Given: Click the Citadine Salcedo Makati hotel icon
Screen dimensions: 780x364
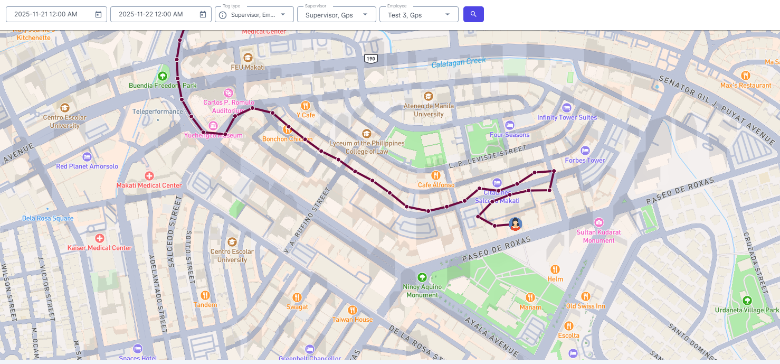Looking at the screenshot, I should click(x=497, y=183).
